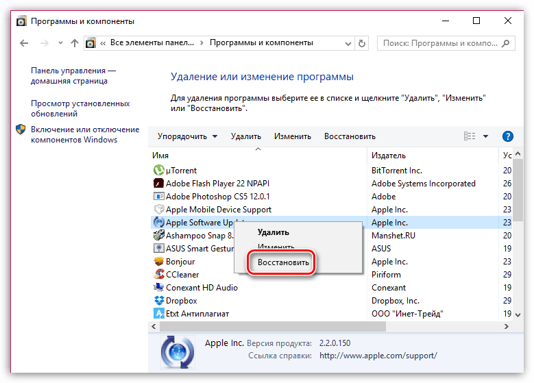Viewport: 534px width, 383px height.
Task: Sort by the Издатель column header
Action: pyautogui.click(x=433, y=156)
